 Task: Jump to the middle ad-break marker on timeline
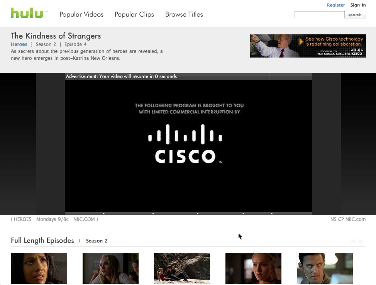point(198,214)
